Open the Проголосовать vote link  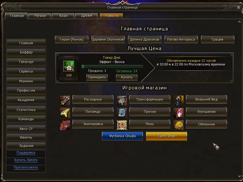[26, 168]
